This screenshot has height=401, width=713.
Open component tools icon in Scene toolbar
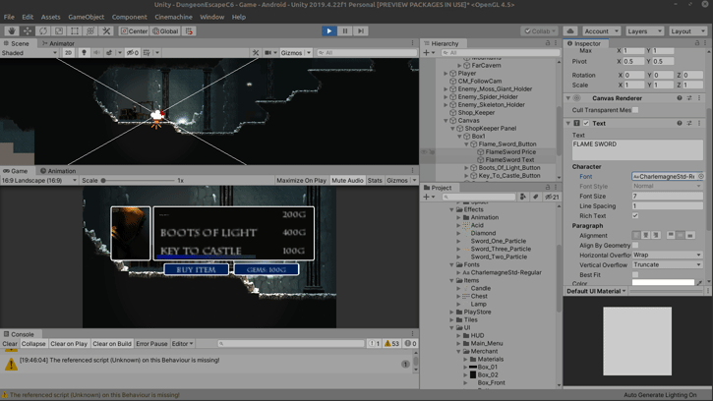pos(256,53)
